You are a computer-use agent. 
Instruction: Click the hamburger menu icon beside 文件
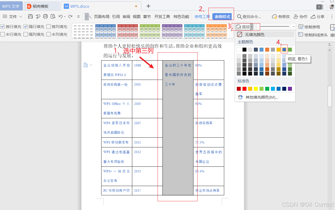point(5,16)
